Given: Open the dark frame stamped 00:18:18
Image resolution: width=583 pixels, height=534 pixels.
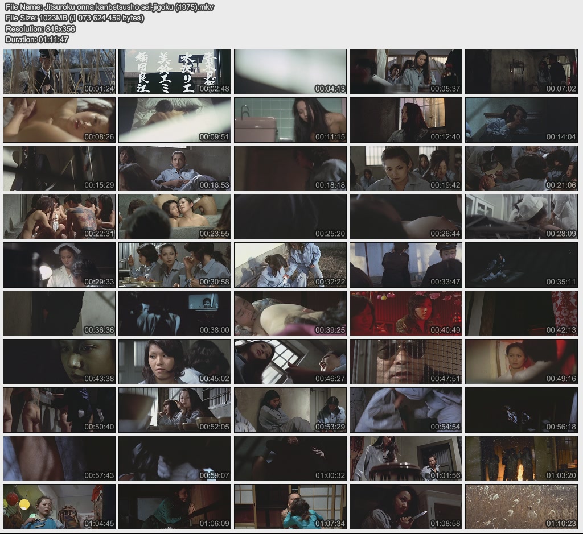Looking at the screenshot, I should pos(290,168).
